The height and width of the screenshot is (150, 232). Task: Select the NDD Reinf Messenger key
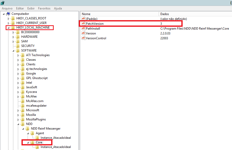[46, 129]
